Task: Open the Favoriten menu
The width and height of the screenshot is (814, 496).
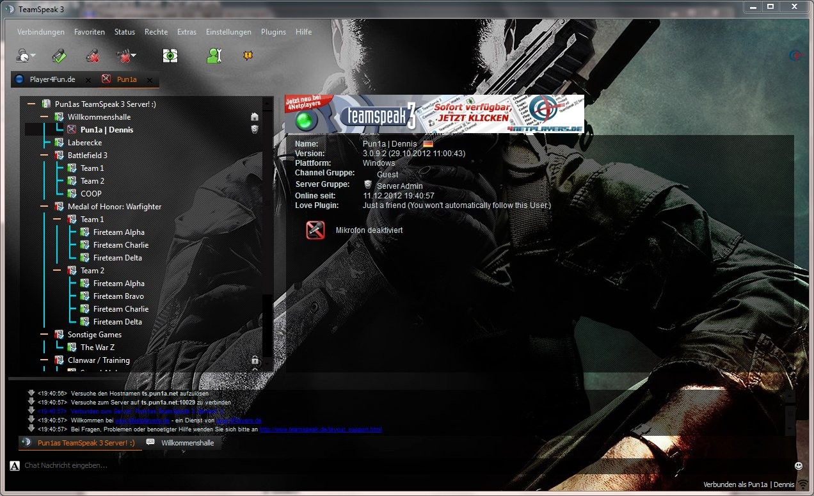Action: tap(90, 32)
